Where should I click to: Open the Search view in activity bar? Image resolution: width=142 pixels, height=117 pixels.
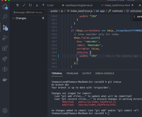(x=5, y=17)
